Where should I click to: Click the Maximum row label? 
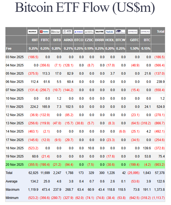(x=13, y=189)
